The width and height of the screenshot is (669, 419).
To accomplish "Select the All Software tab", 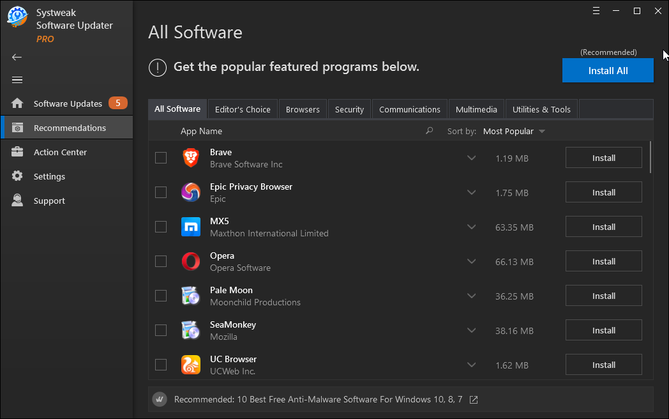I will click(177, 109).
